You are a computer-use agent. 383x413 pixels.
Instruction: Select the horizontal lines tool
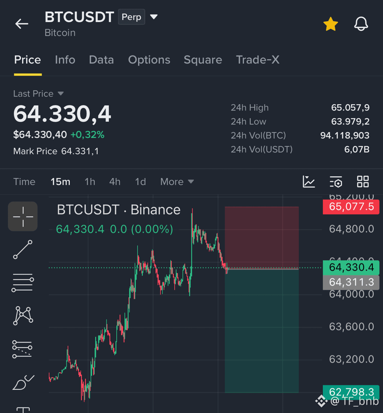23,282
